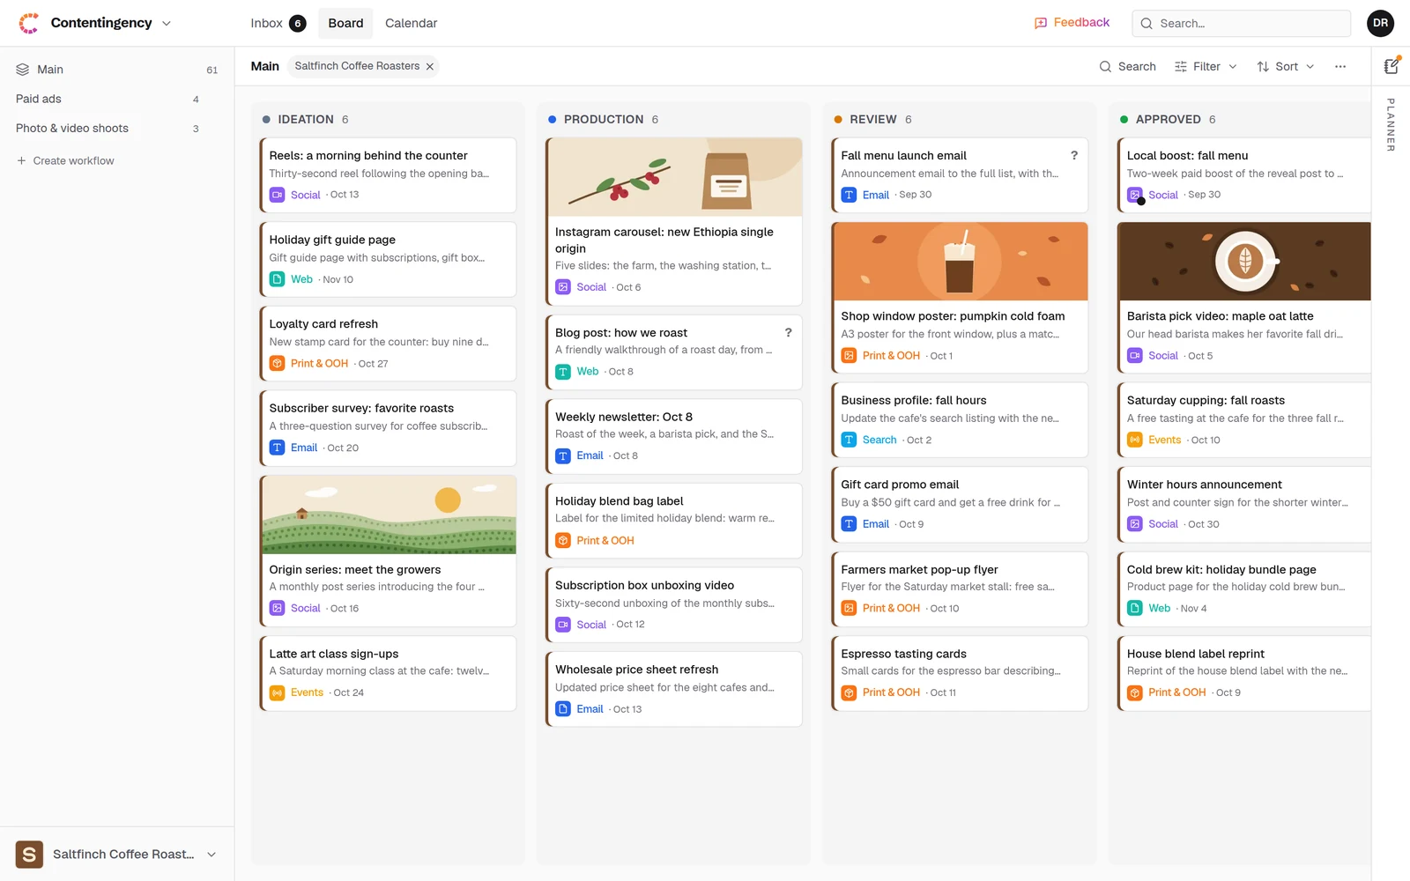Image resolution: width=1410 pixels, height=881 pixels.
Task: Click the IDEATION column header
Action: tap(305, 119)
